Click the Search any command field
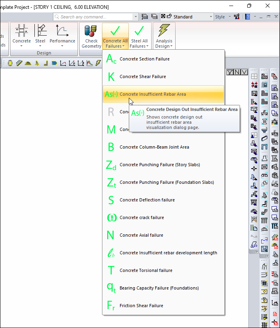Screen dimensions: 280x328 click(x=96, y=17)
